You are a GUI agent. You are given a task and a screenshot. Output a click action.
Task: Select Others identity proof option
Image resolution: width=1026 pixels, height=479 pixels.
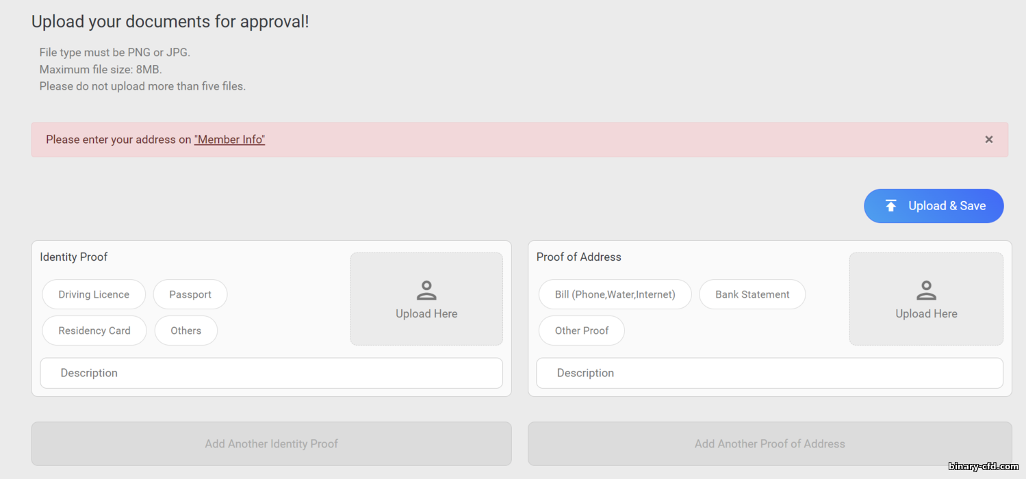186,331
